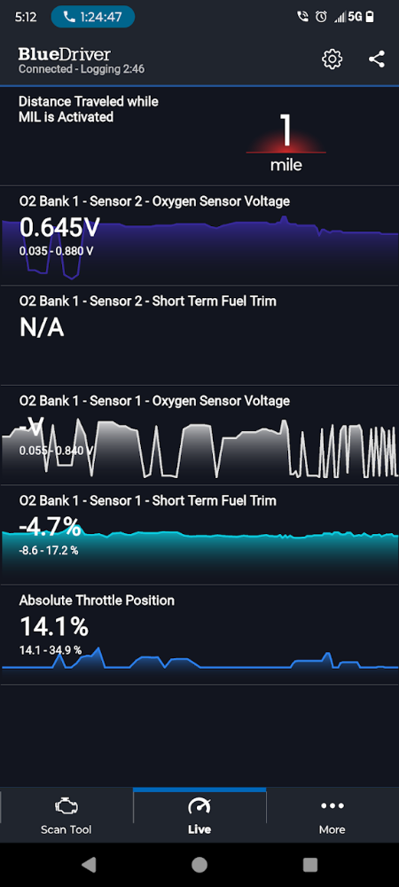
Task: Tap the Android back triangle button
Action: [x=88, y=864]
